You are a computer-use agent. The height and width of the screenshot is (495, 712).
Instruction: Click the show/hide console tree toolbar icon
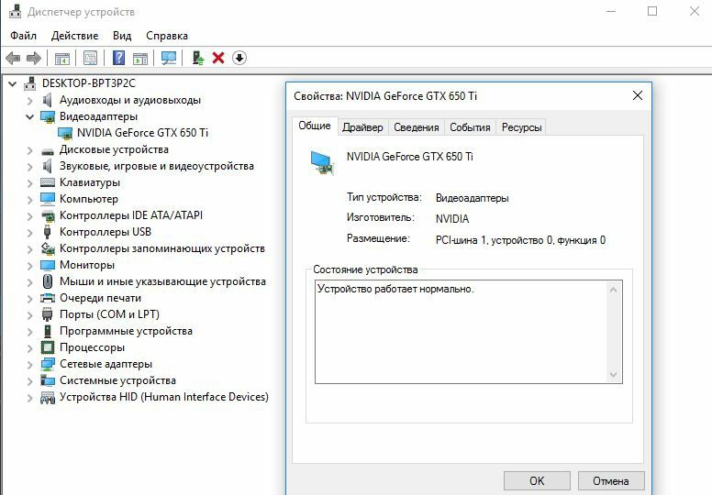pos(62,58)
